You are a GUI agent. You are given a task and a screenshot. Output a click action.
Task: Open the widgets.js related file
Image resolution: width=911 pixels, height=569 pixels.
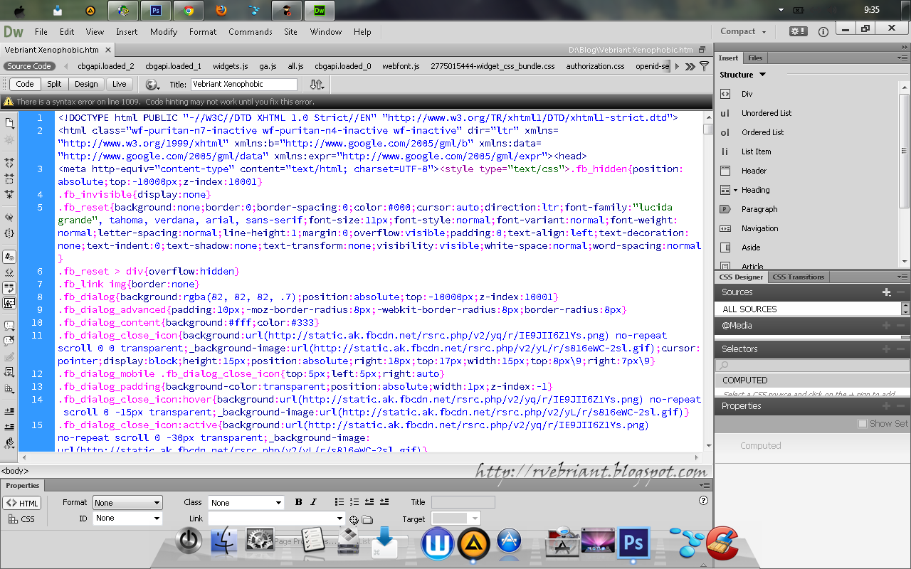pos(231,66)
